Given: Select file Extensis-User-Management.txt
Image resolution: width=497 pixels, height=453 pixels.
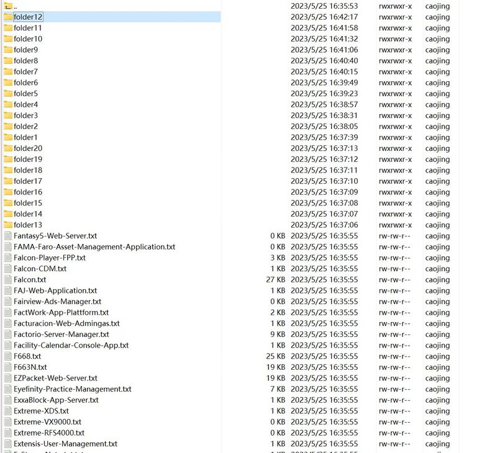Looking at the screenshot, I should coord(65,444).
